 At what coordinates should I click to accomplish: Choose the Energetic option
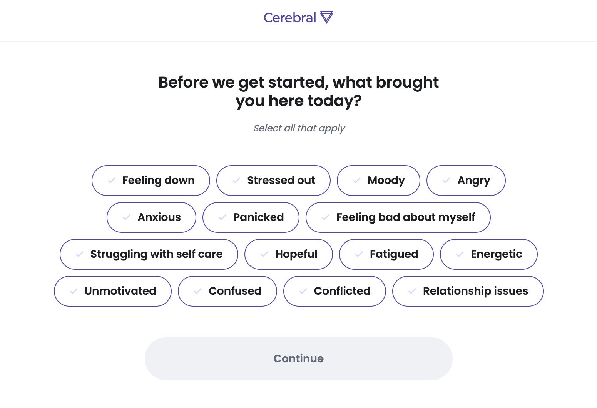point(489,254)
